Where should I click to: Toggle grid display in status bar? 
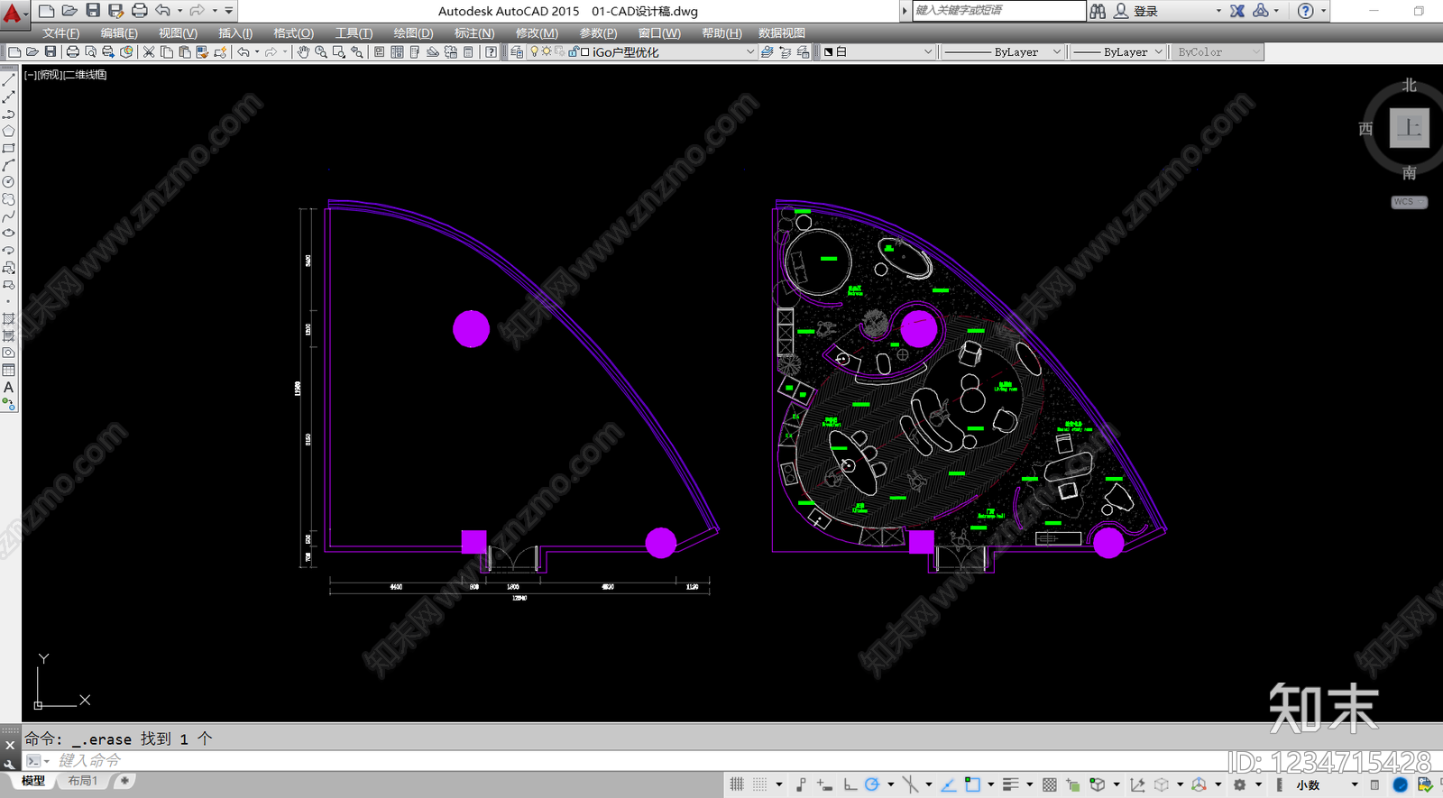(737, 784)
